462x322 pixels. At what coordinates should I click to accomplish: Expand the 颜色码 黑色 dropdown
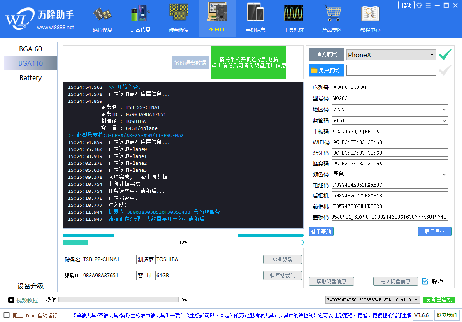(x=444, y=174)
